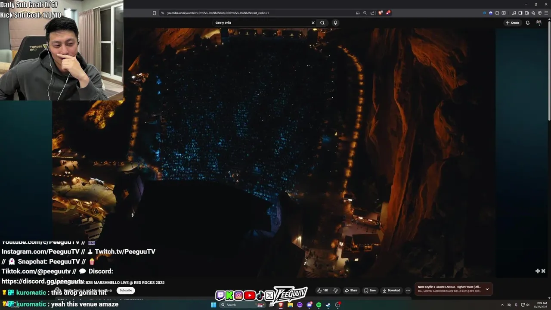Bookmark this page with bookmark icon

pos(154,13)
